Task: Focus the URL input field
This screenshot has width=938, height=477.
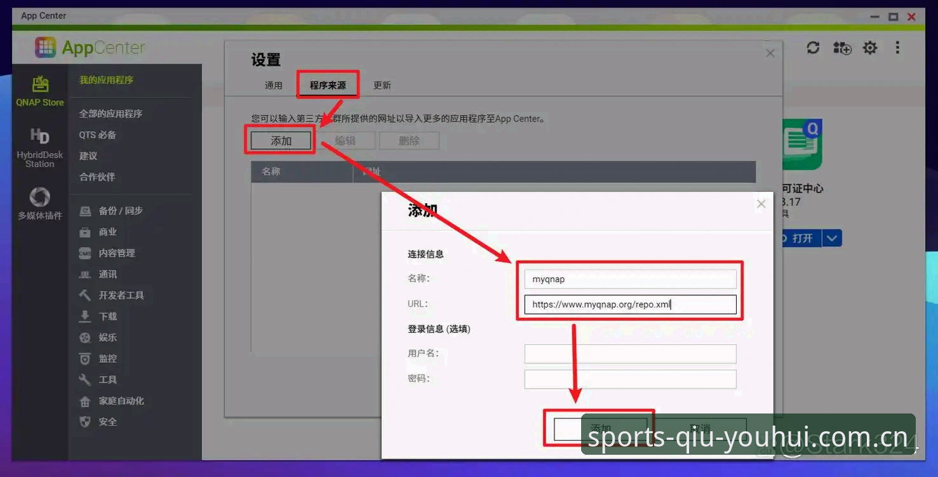Action: coord(630,304)
